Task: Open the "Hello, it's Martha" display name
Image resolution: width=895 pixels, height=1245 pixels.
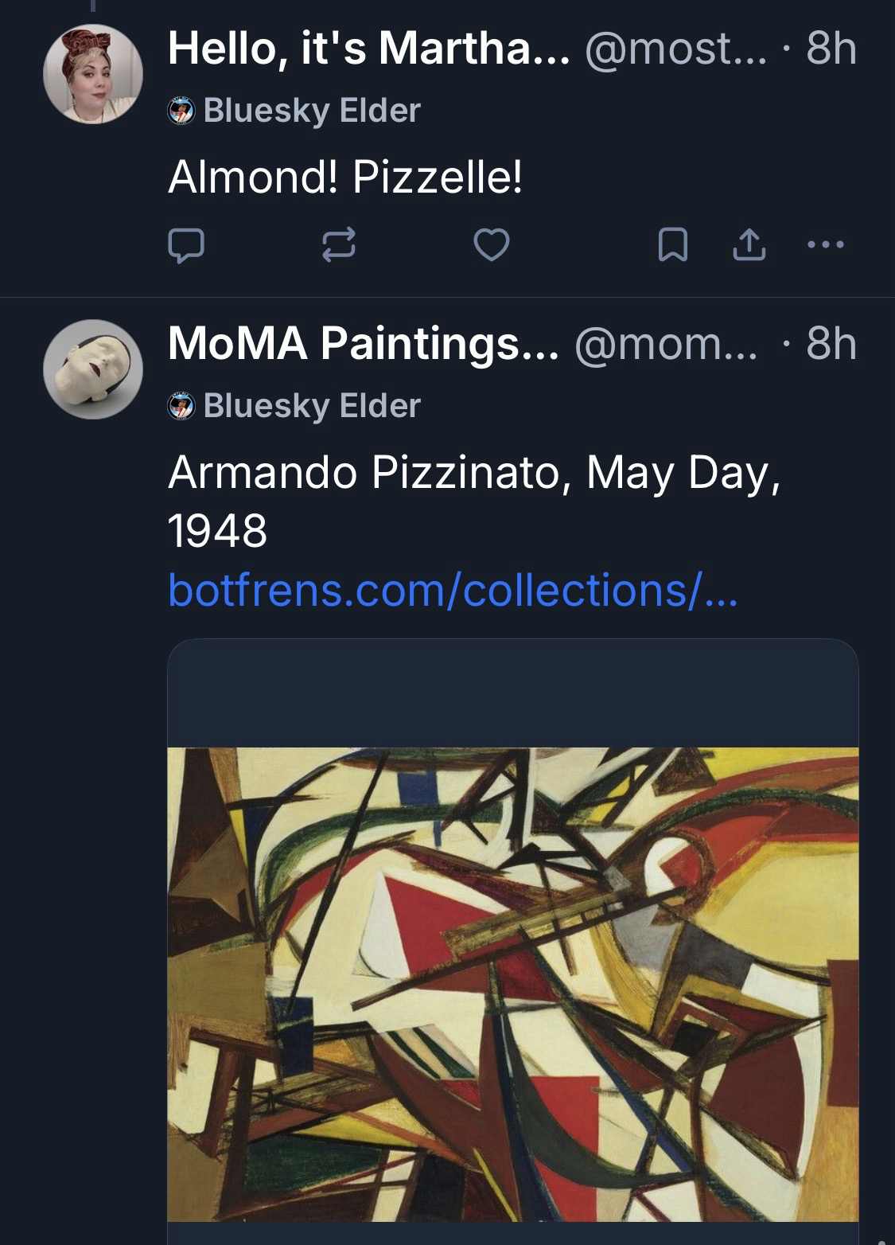Action: tap(368, 50)
